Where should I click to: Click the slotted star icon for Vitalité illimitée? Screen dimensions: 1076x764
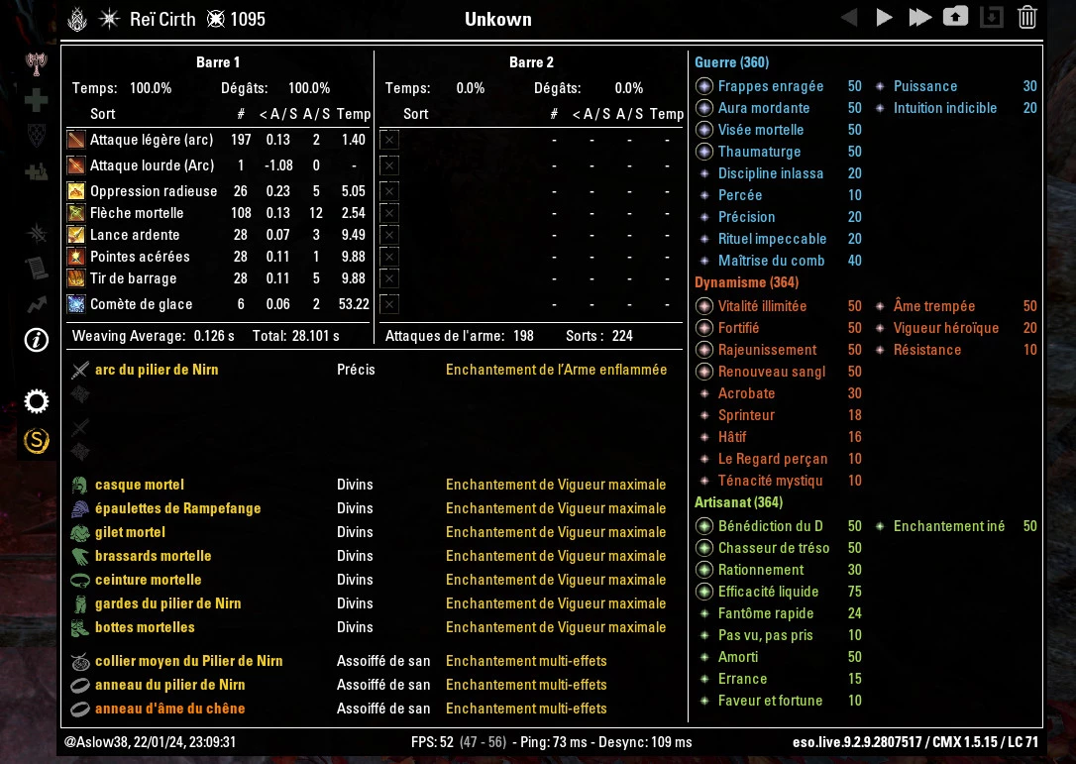pyautogui.click(x=704, y=306)
